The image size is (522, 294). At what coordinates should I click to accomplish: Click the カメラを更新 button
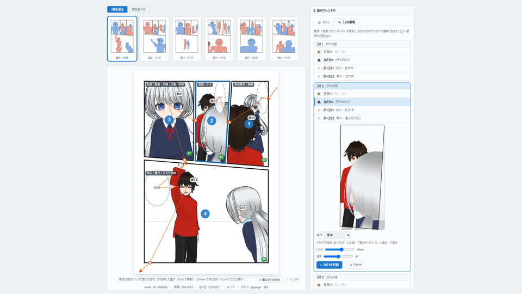click(x=330, y=265)
